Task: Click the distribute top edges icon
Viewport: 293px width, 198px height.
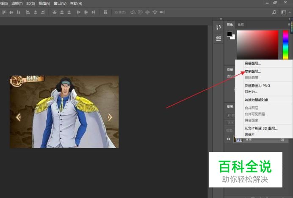Action: 54,13
